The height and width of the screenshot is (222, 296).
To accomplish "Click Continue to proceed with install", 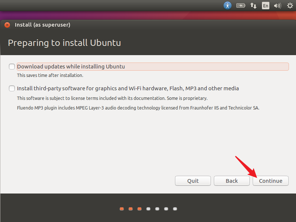I will tap(270, 181).
